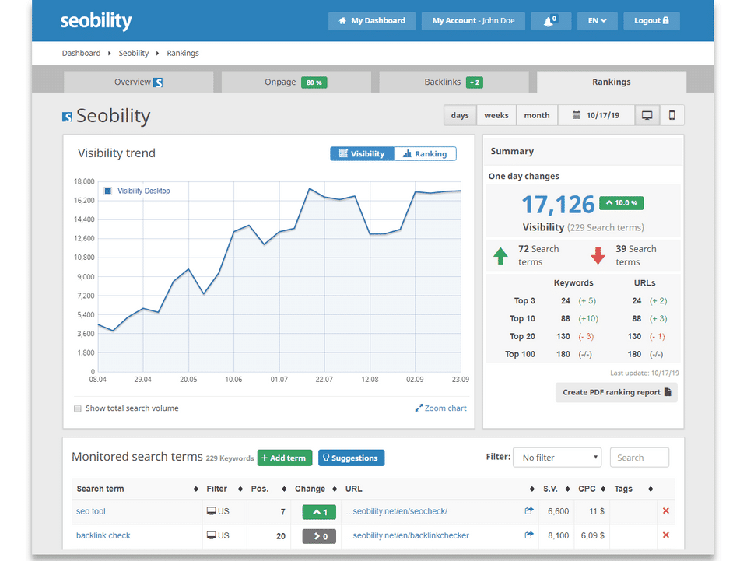Sort by URL column
Viewport: 747px width, 561px height.
point(439,489)
